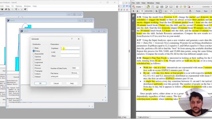Click the File Name field showing erlang.dst
212x119 pixels.
tap(65, 76)
